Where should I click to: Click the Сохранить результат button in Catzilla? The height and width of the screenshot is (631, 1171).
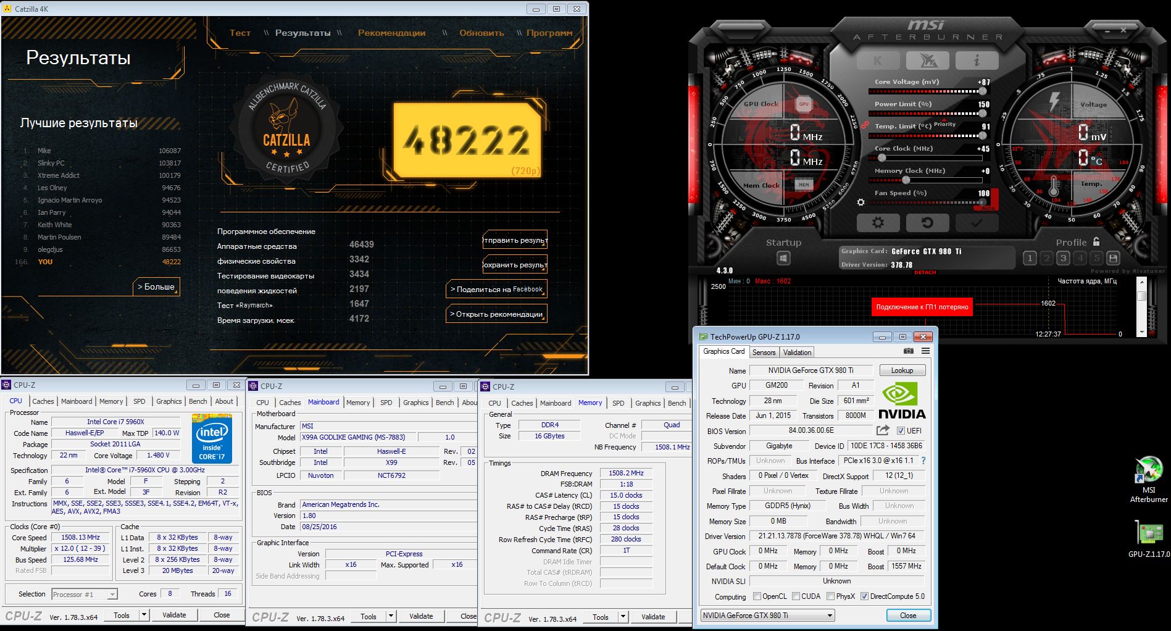pyautogui.click(x=515, y=264)
